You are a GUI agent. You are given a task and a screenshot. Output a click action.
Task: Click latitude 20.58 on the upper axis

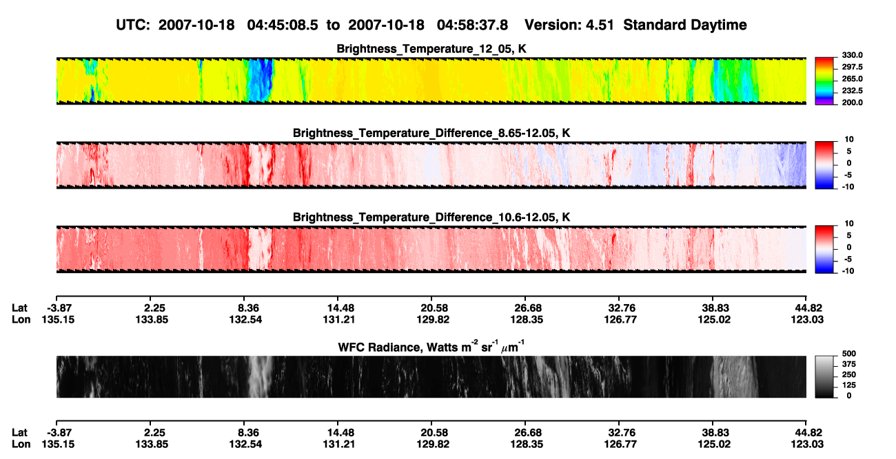click(434, 308)
